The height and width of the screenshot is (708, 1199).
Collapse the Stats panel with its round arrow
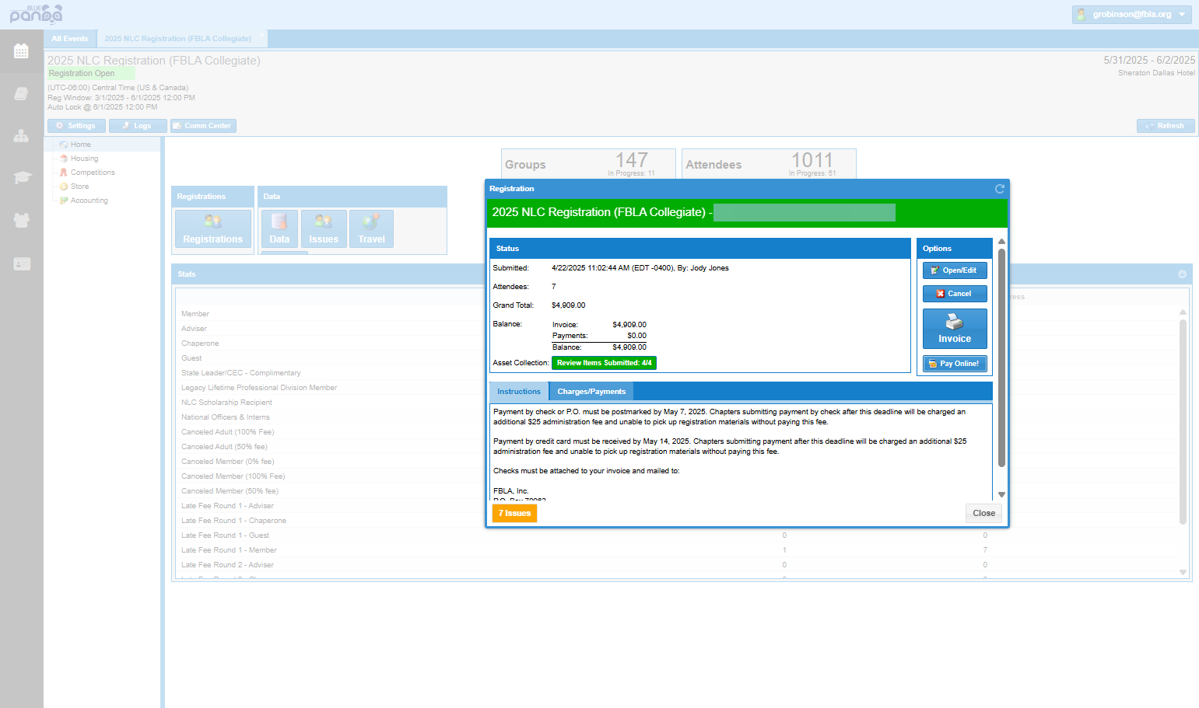(x=1182, y=274)
